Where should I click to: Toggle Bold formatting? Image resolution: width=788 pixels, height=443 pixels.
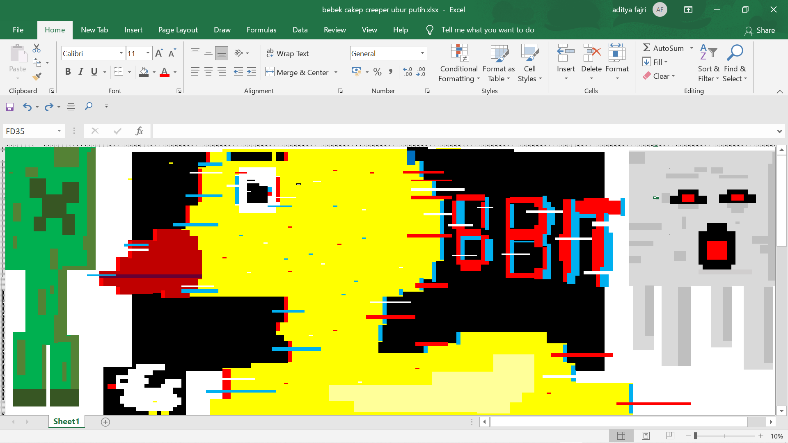point(68,72)
